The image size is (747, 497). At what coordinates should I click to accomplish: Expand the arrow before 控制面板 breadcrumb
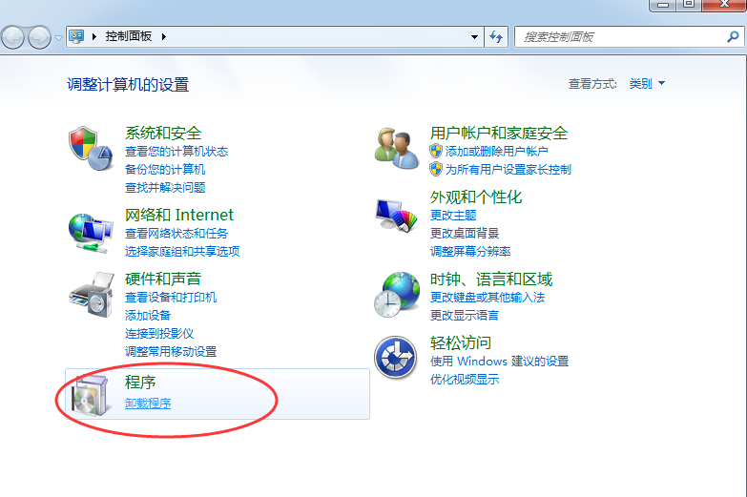94,36
